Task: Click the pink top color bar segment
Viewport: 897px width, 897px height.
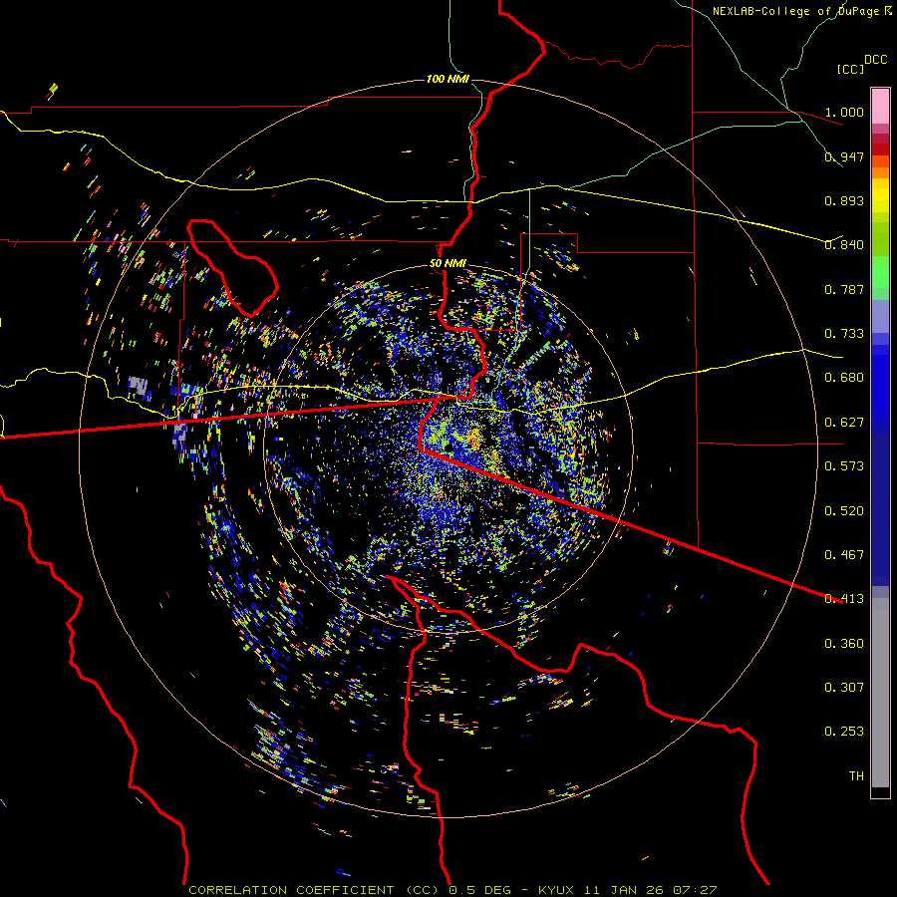Action: tap(880, 106)
